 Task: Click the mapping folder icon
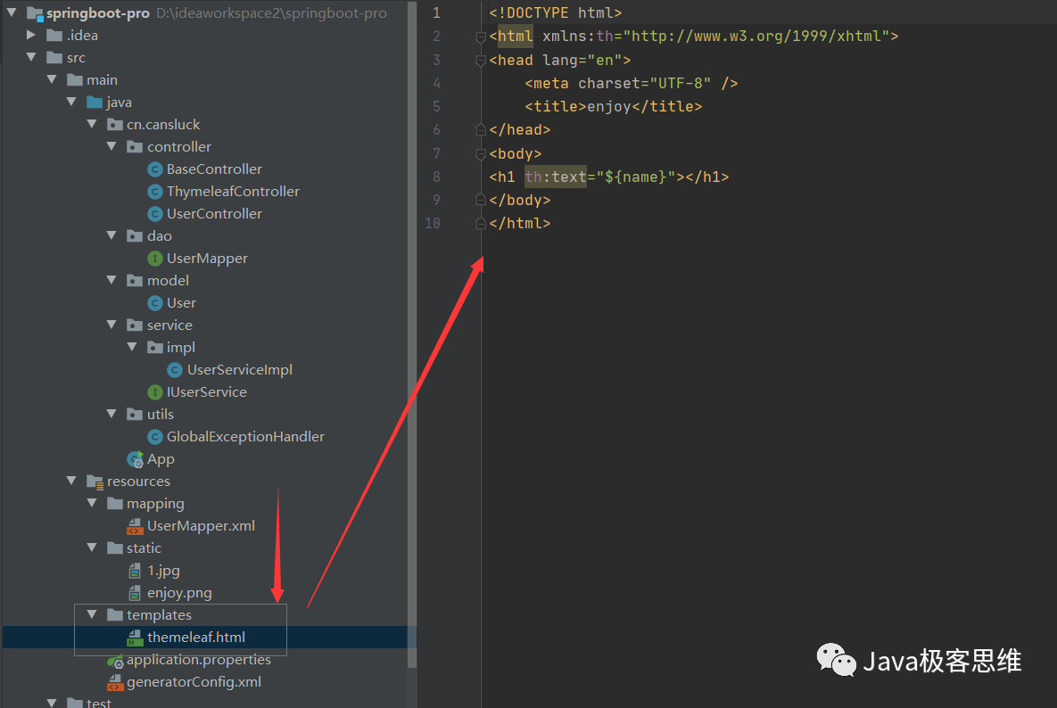pyautogui.click(x=114, y=503)
